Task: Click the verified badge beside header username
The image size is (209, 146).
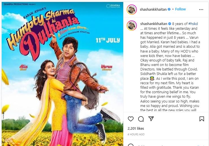Action: point(169,9)
